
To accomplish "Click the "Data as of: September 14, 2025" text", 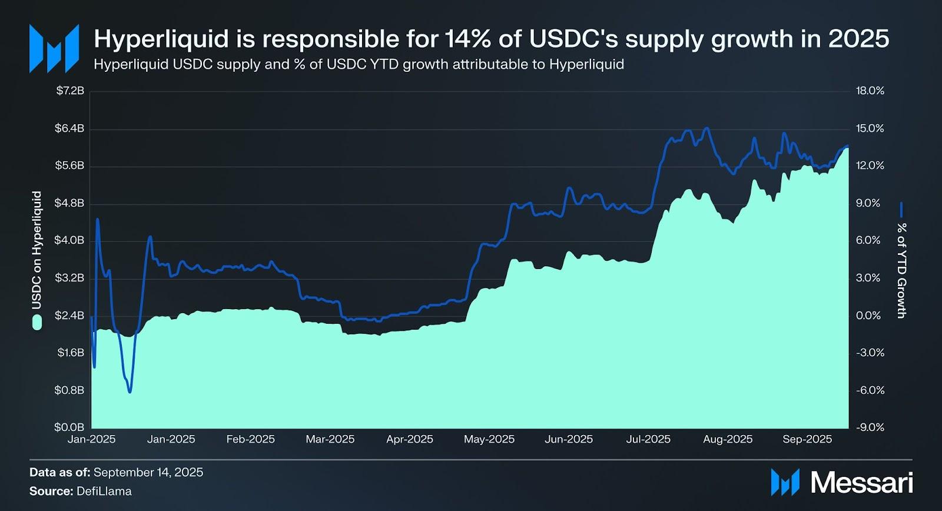I will point(116,472).
